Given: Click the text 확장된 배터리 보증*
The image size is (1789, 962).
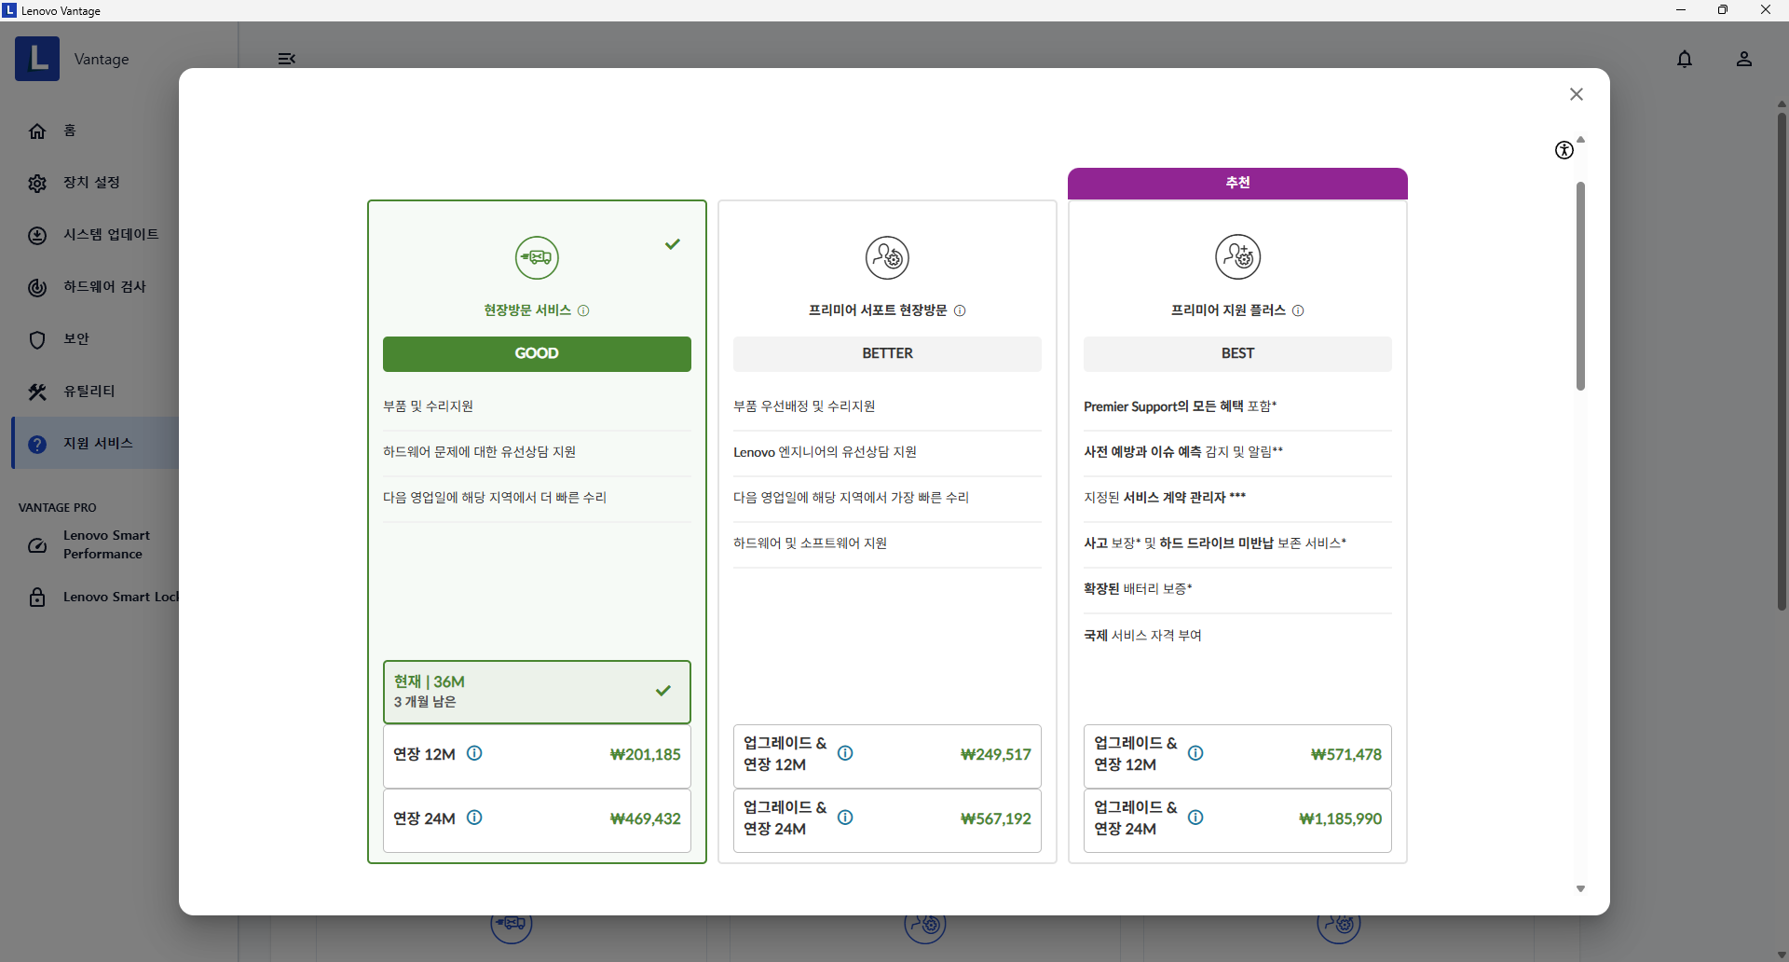Looking at the screenshot, I should pyautogui.click(x=1138, y=589).
